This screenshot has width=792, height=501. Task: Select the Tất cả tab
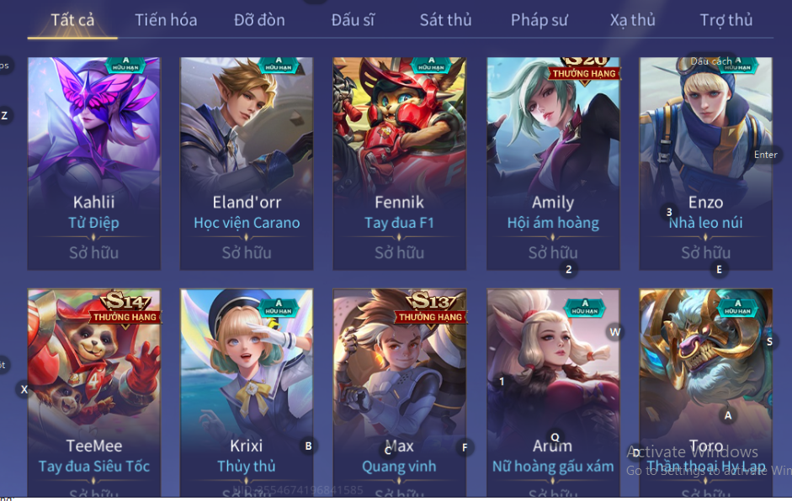pos(72,20)
